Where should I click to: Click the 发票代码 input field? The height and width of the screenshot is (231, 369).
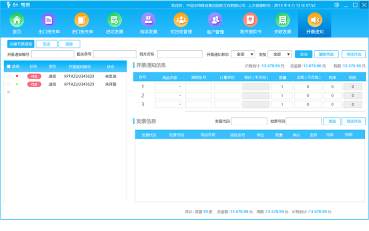point(249,122)
